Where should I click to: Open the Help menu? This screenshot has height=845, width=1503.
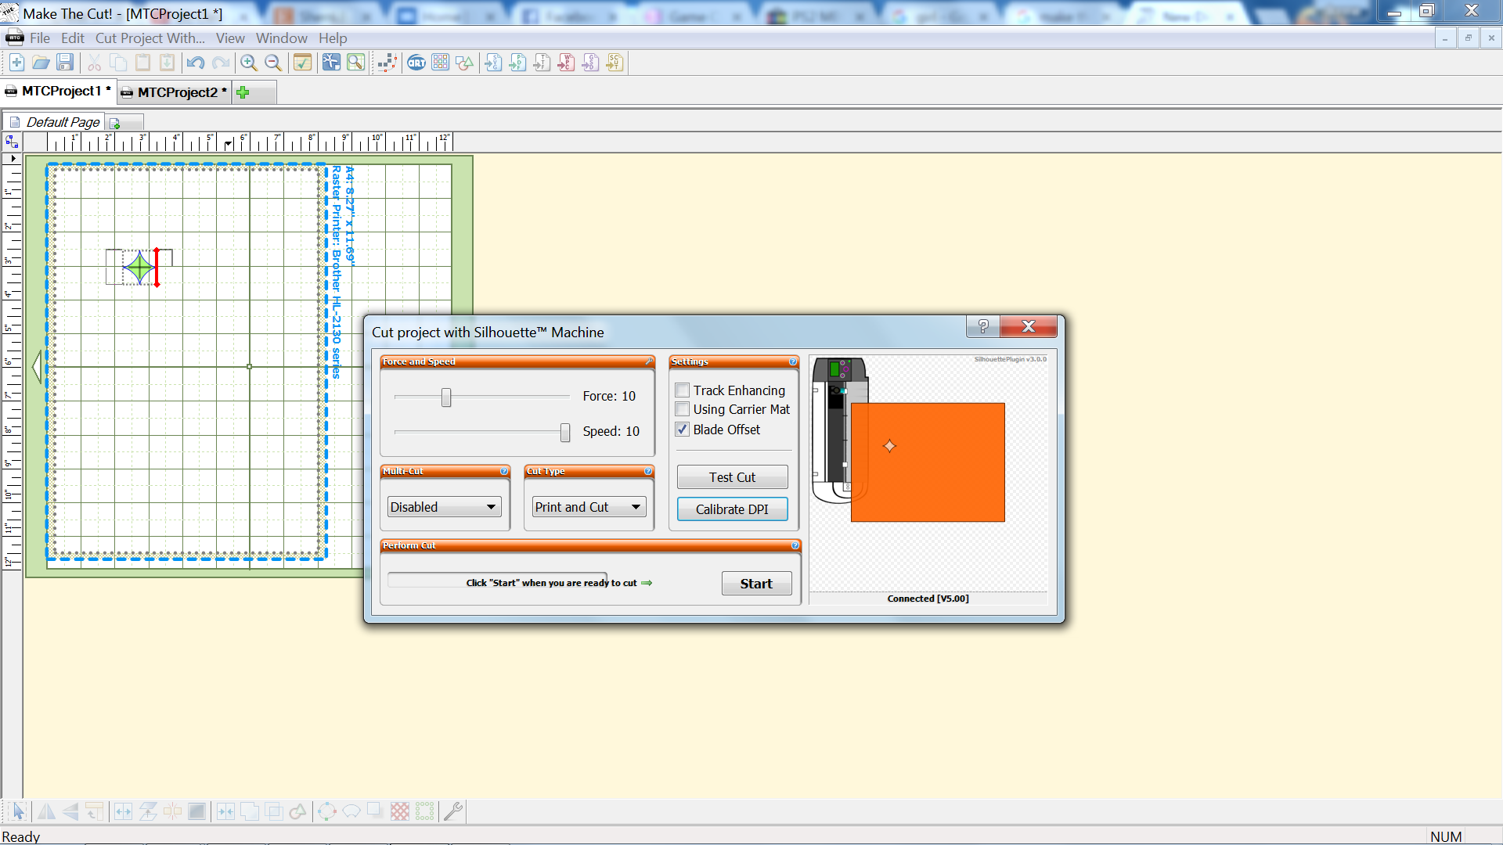(x=333, y=38)
